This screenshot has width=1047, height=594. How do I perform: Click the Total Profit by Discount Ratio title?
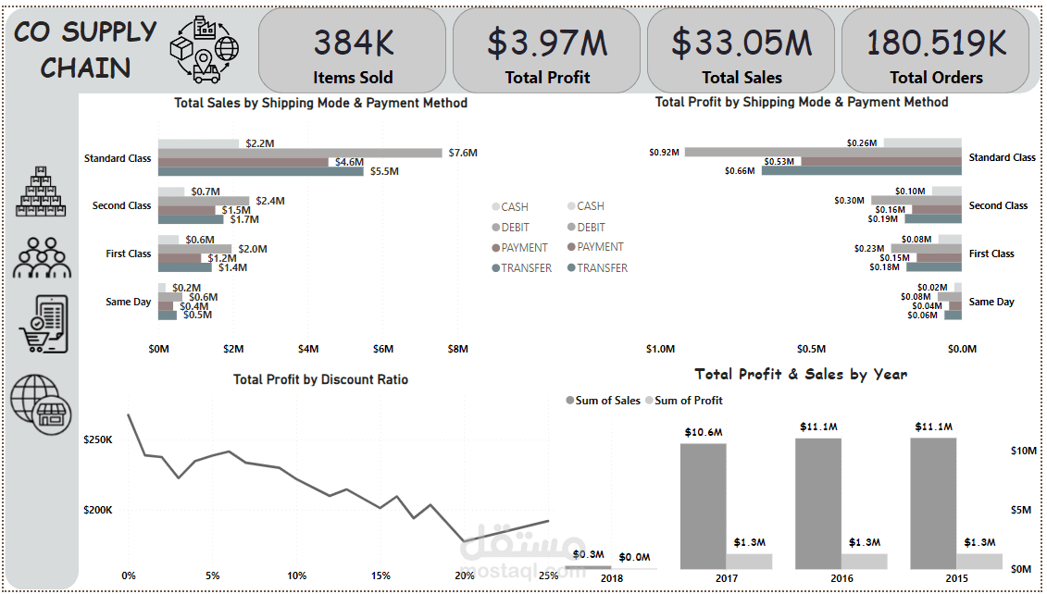coord(320,379)
